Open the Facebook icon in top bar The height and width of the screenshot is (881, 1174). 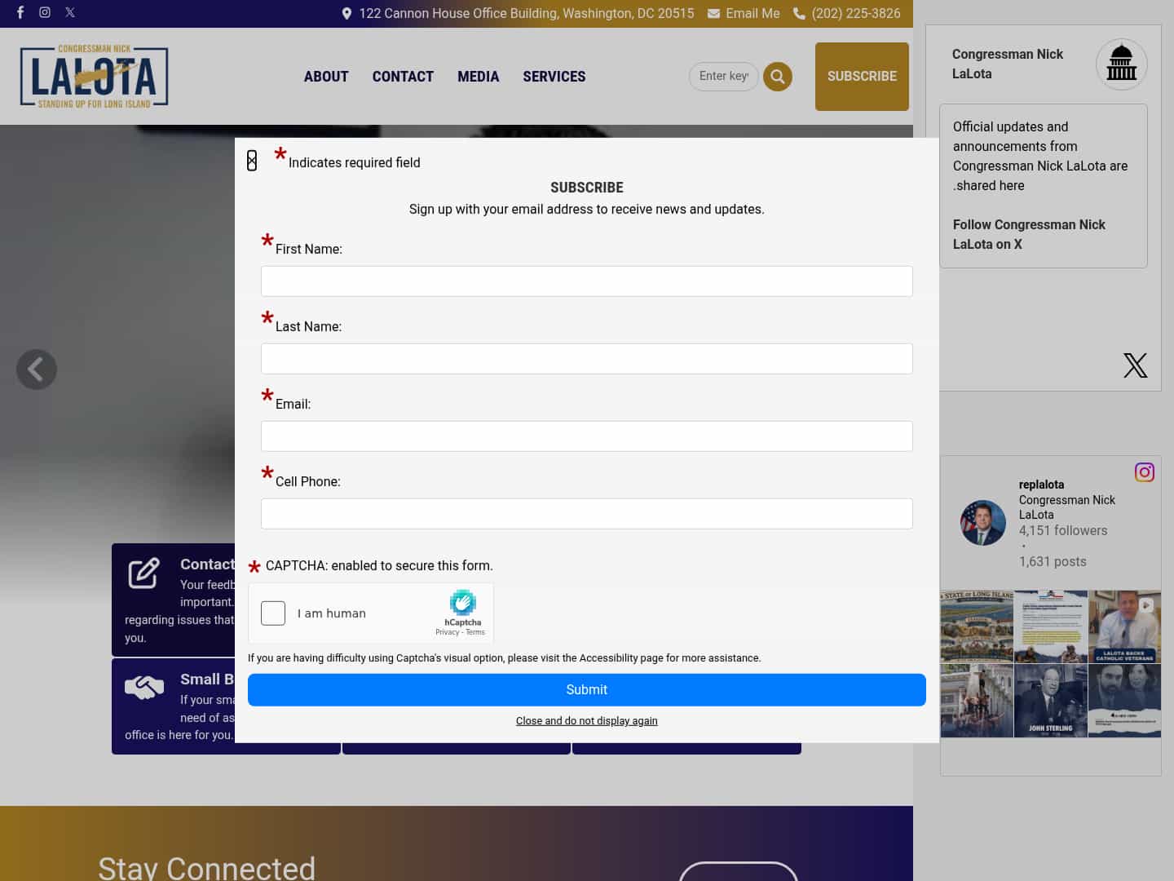pos(20,12)
